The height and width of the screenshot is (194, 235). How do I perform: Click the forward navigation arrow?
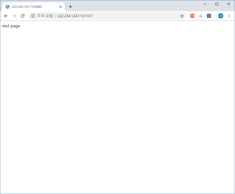(14, 16)
